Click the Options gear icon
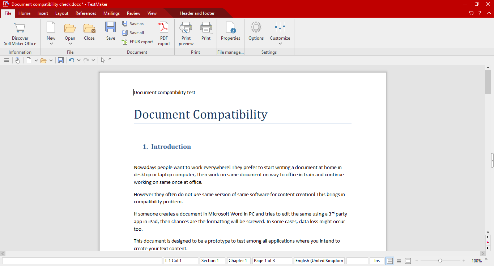The image size is (494, 266). [256, 27]
